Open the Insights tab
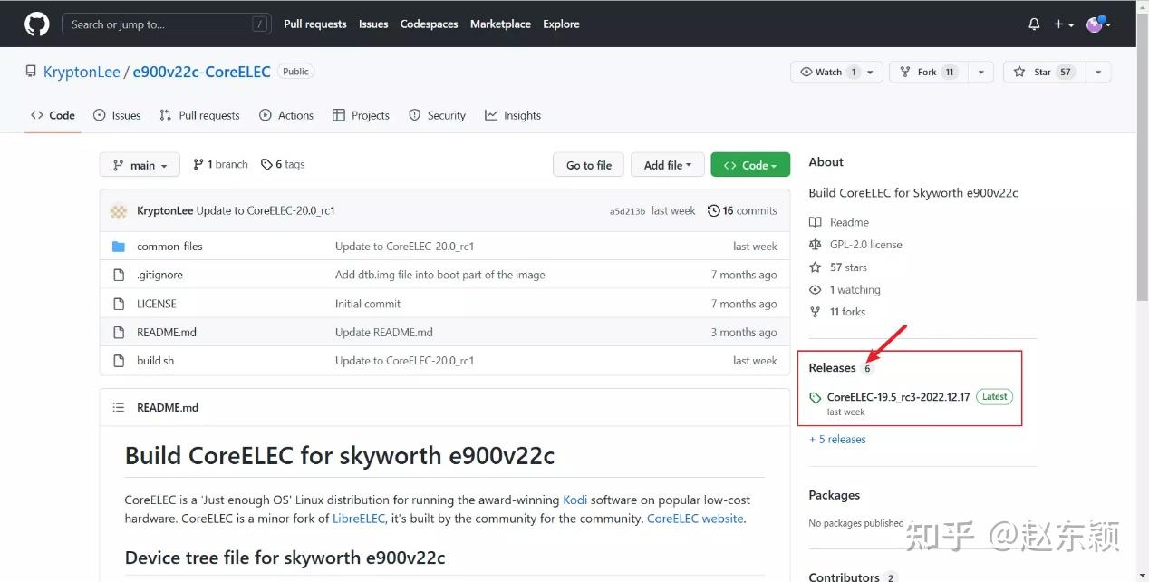The image size is (1149, 582). coord(513,115)
